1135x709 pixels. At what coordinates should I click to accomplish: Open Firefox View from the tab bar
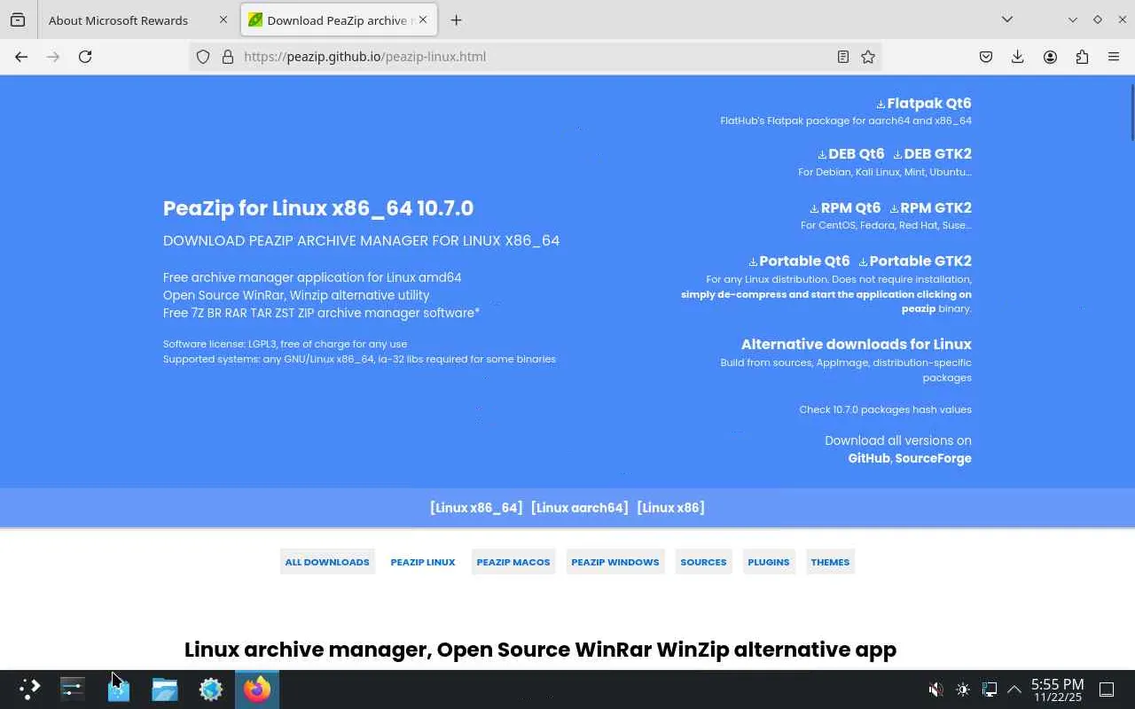point(18,19)
